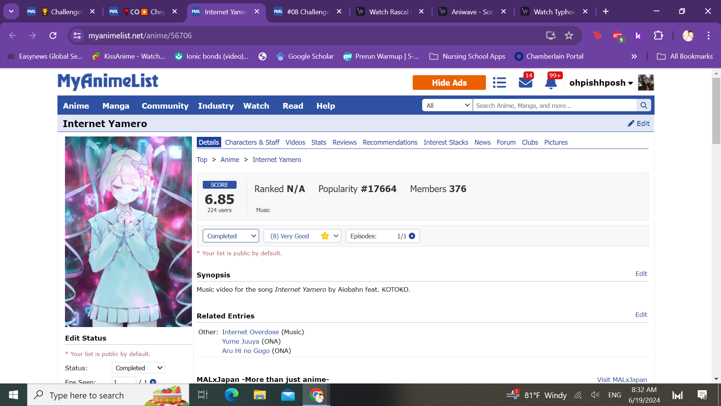Switch to the Pictures tab
The height and width of the screenshot is (406, 721).
tap(556, 142)
